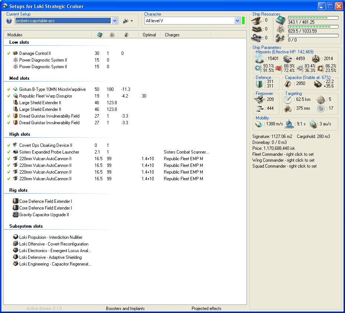The image size is (345, 313).
Task: Click the CPU resource icon beside 343.1 / 481.25
Action: 281,20
